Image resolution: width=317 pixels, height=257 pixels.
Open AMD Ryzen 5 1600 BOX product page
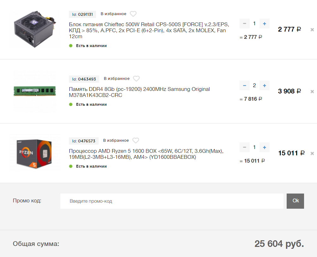(146, 154)
